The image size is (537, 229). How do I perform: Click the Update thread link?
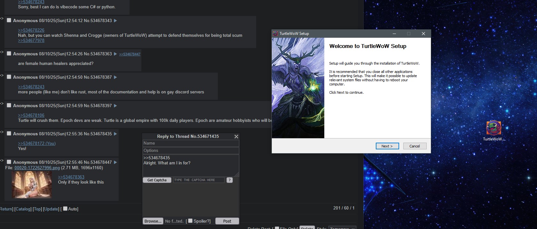click(51, 209)
